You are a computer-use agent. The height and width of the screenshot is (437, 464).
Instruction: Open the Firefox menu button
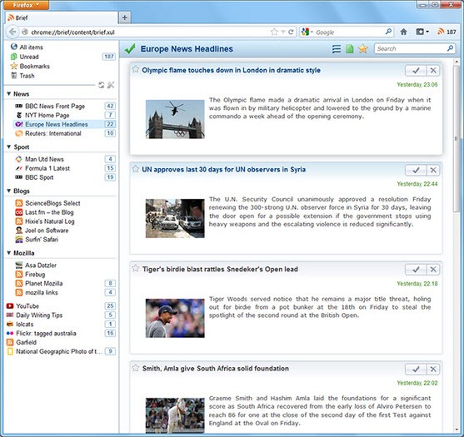pyautogui.click(x=27, y=5)
